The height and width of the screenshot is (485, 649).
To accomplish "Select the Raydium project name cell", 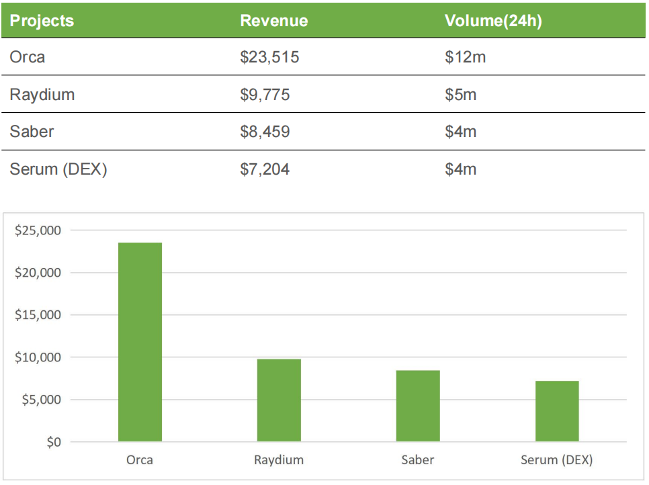I will (42, 95).
